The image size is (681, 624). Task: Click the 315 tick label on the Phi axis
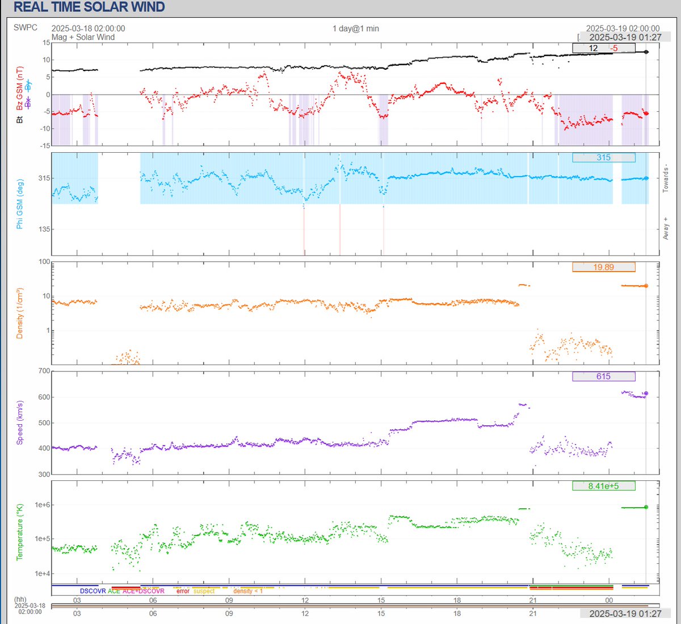(x=44, y=178)
